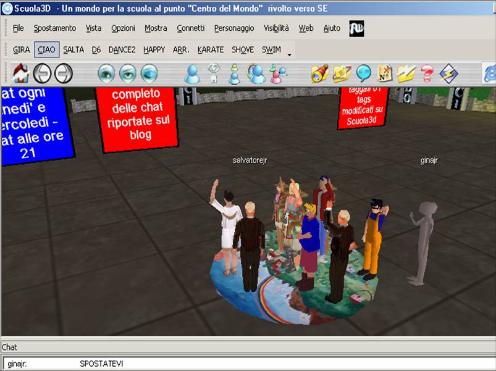The width and height of the screenshot is (496, 371).
Task: Trigger the HAPPY gesture
Action: (154, 49)
